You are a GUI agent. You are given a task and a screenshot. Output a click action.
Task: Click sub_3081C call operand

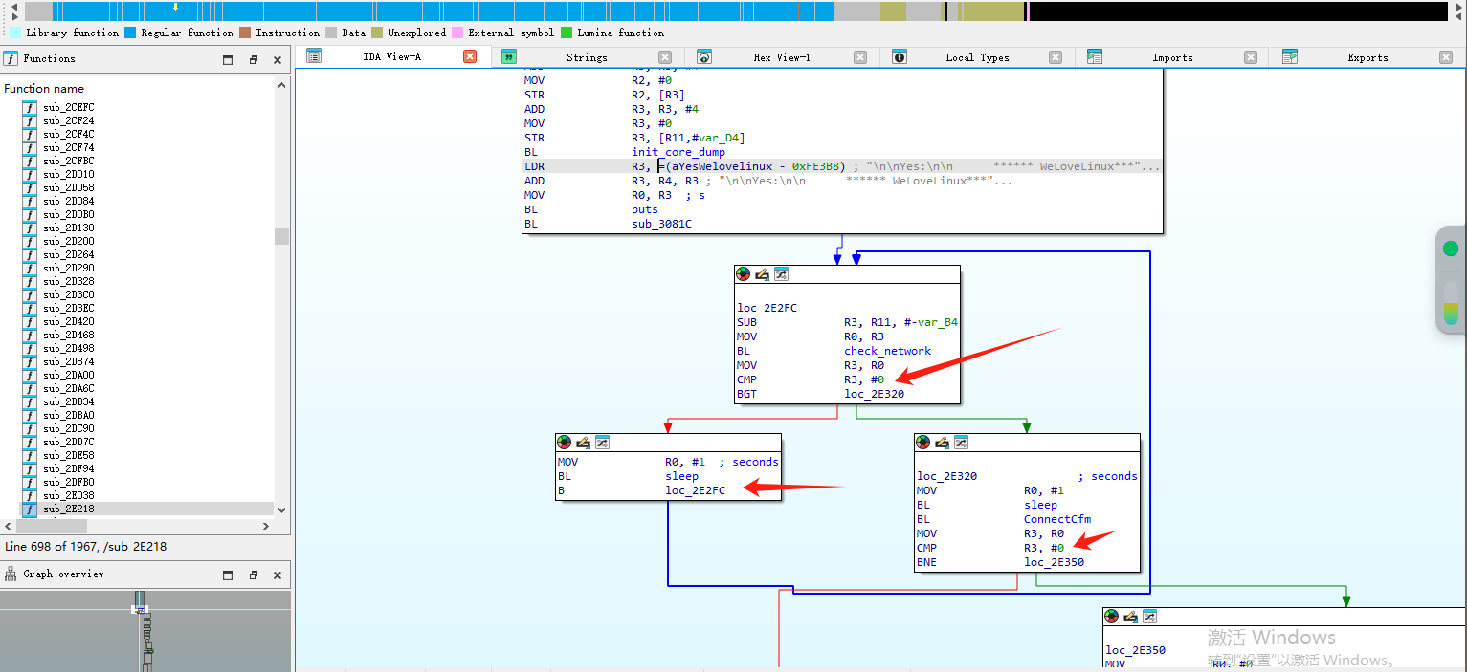pyautogui.click(x=661, y=224)
